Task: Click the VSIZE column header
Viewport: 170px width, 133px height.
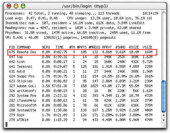Action: point(147,47)
